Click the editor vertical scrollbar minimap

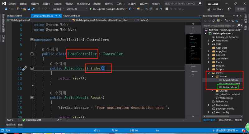coord(193,70)
